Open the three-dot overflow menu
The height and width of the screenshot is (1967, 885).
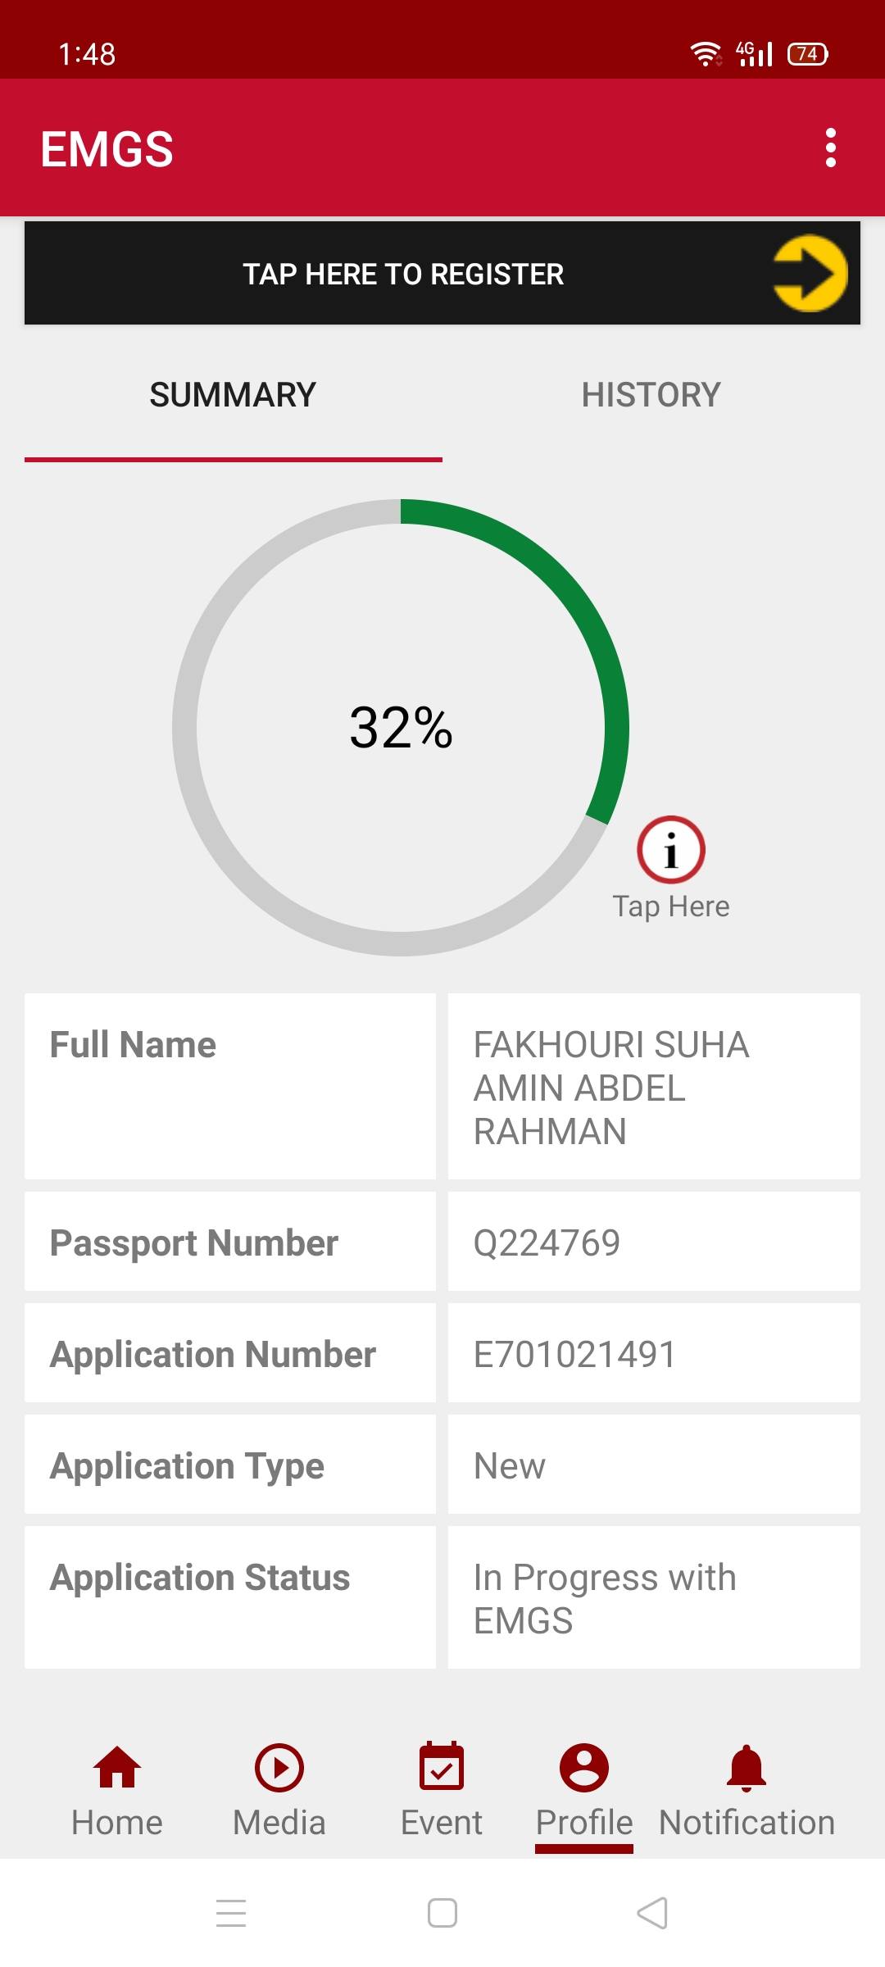coord(830,148)
